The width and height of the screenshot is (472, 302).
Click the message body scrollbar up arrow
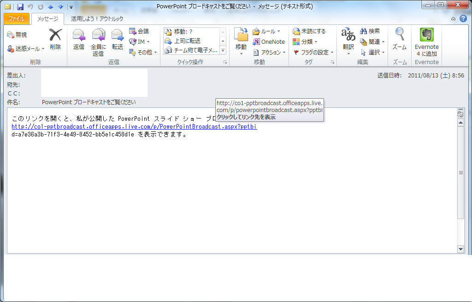(460, 123)
